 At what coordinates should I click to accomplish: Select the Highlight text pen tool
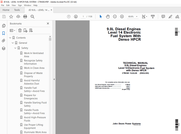tap(170, 17)
